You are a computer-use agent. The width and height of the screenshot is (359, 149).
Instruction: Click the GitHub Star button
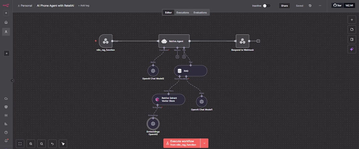tap(337, 5)
